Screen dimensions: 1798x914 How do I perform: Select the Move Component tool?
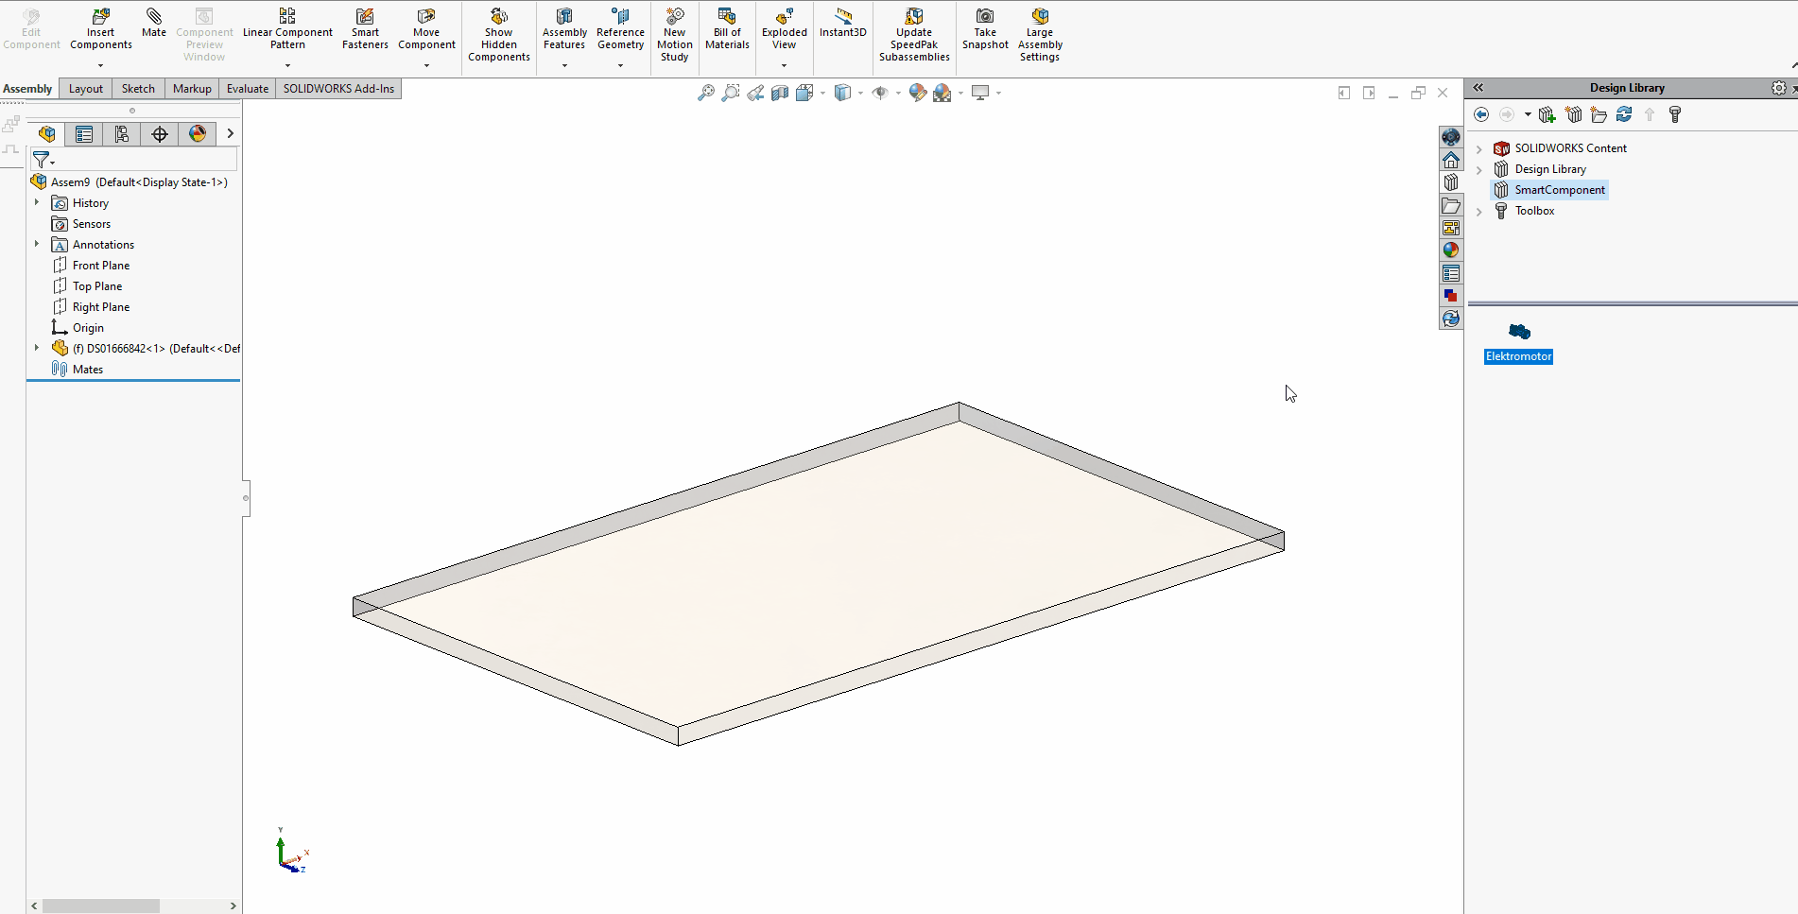click(x=426, y=28)
